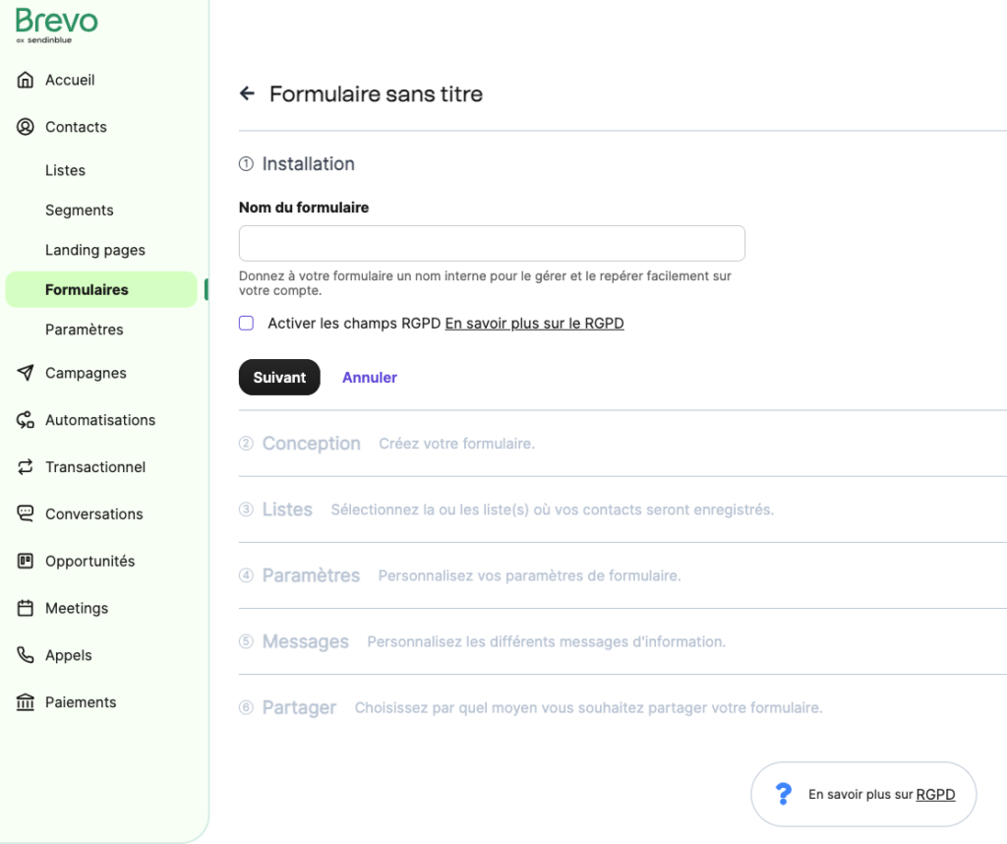Expand the Listes step section
This screenshot has height=844, width=1007.
coord(287,510)
